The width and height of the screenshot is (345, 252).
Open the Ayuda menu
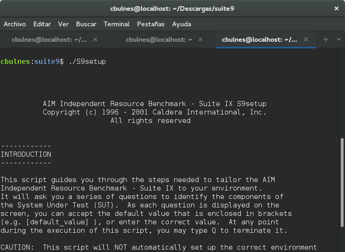click(182, 24)
